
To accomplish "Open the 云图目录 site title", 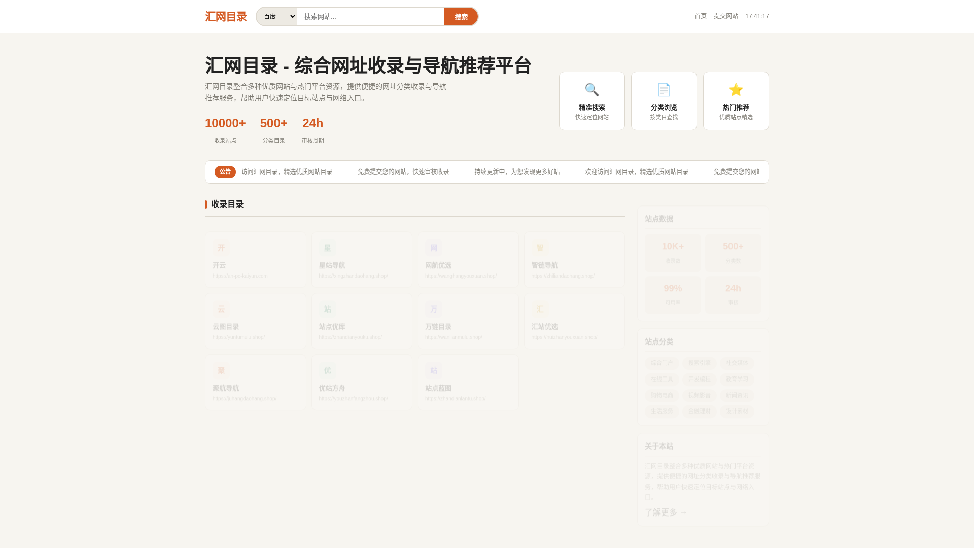I will click(x=226, y=327).
